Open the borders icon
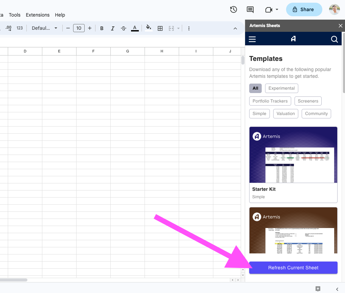This screenshot has height=293, width=345. pos(160,28)
